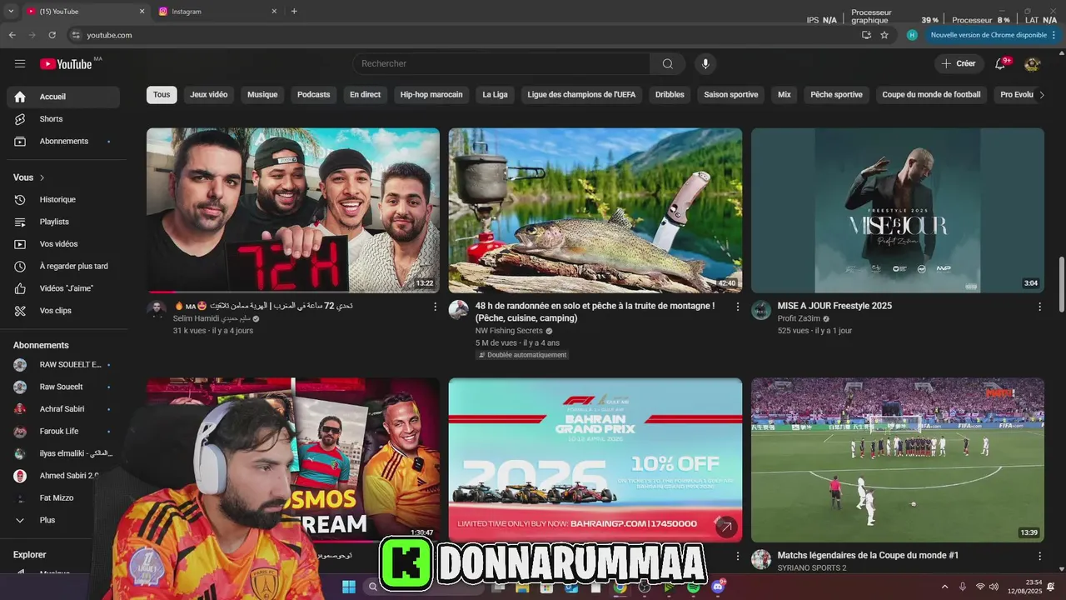Open Vidéos "J'aime" list
This screenshot has height=600, width=1066.
[x=63, y=288]
